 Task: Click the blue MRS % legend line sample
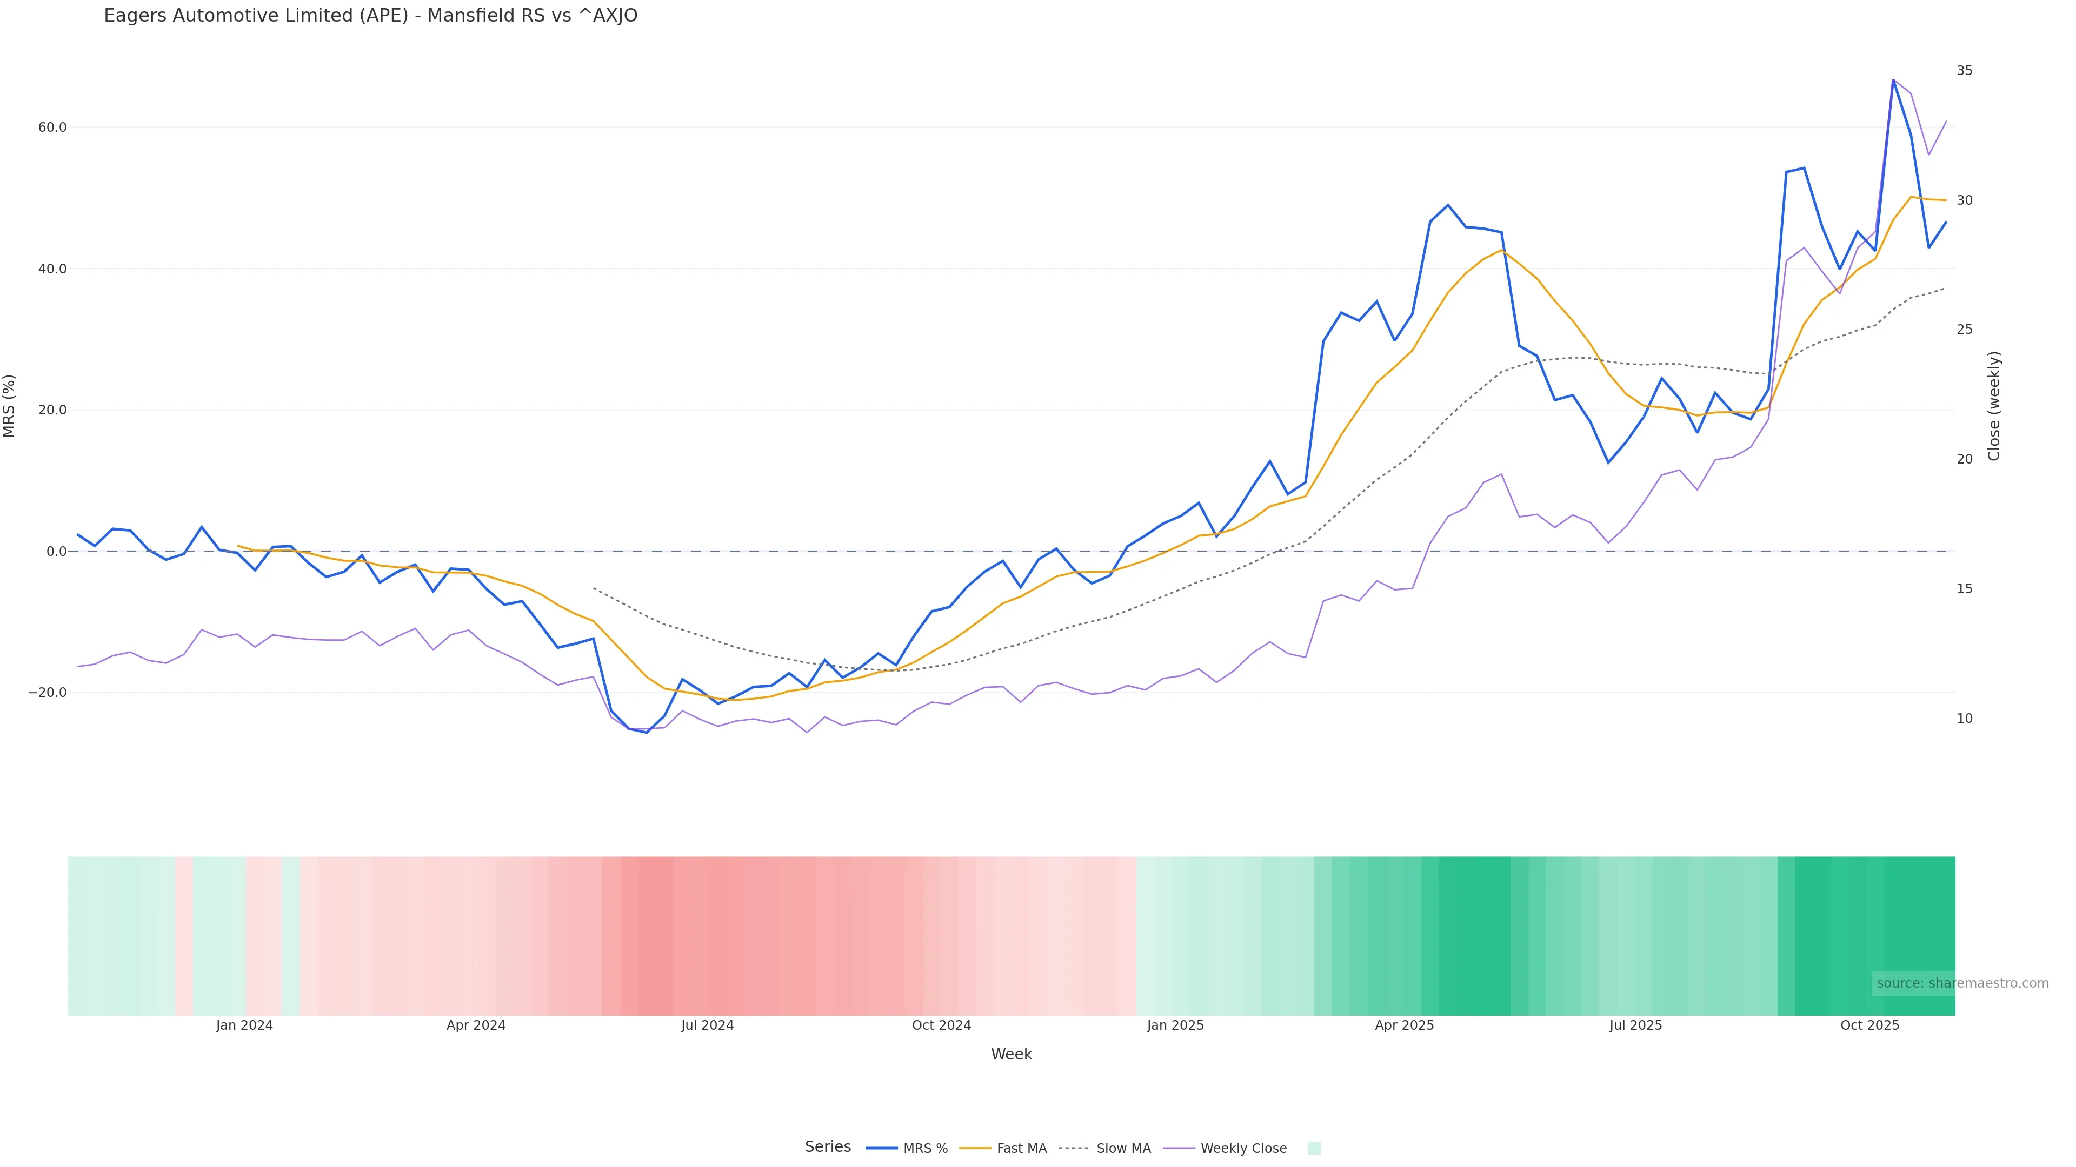tap(881, 1148)
